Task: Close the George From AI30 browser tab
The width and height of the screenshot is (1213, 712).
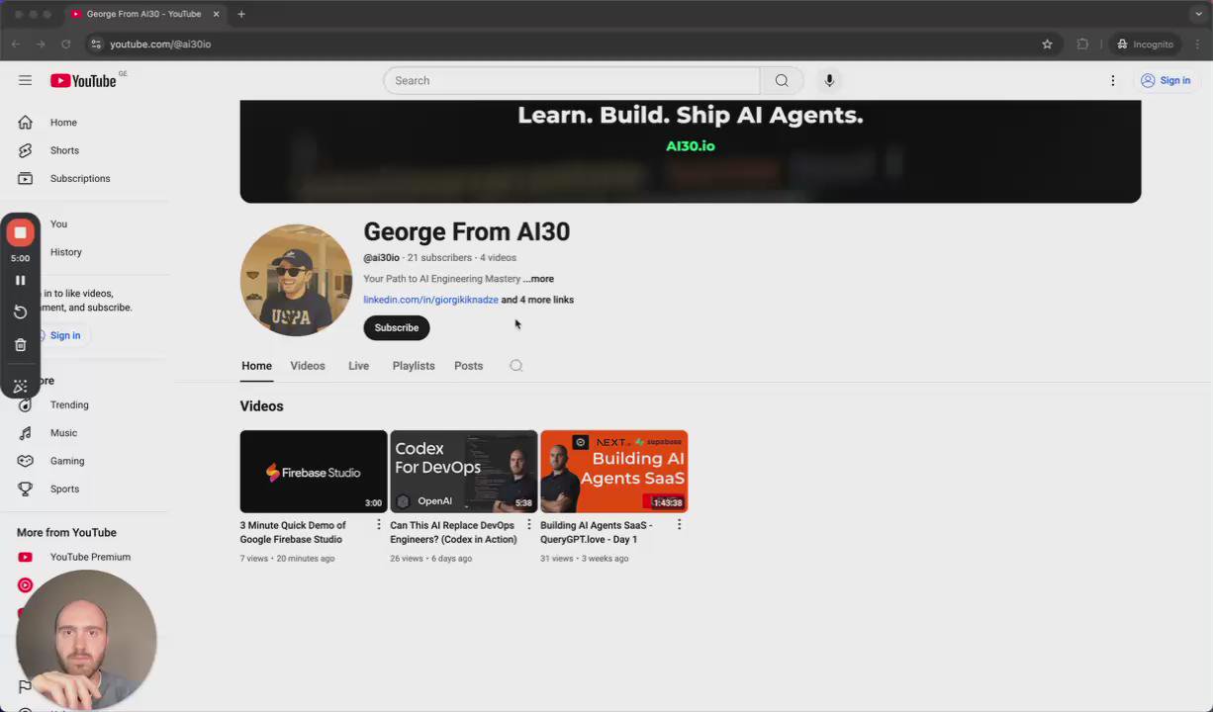Action: point(216,14)
